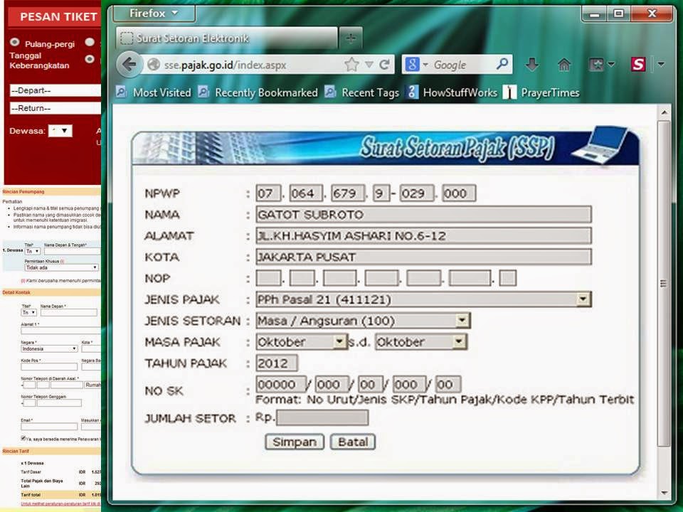Viewport: 683px width, 512px height.
Task: Click the red S toolbar icon
Action: (x=638, y=63)
